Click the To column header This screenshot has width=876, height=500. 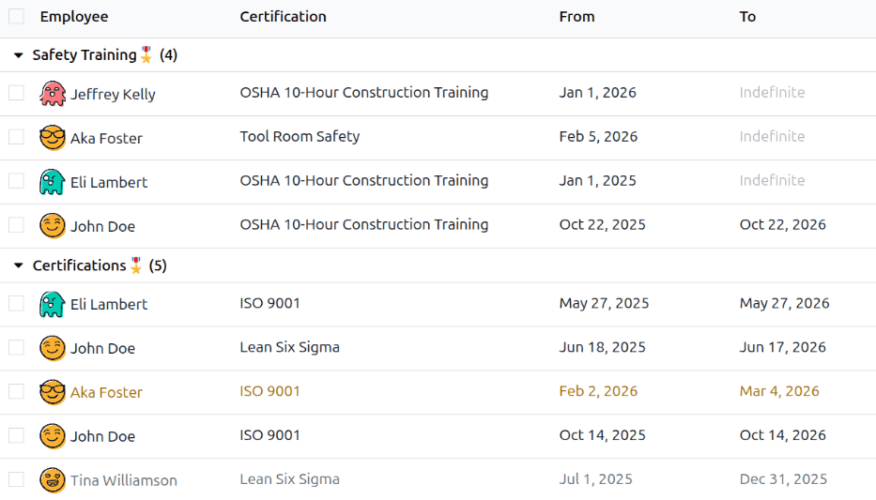coord(747,17)
